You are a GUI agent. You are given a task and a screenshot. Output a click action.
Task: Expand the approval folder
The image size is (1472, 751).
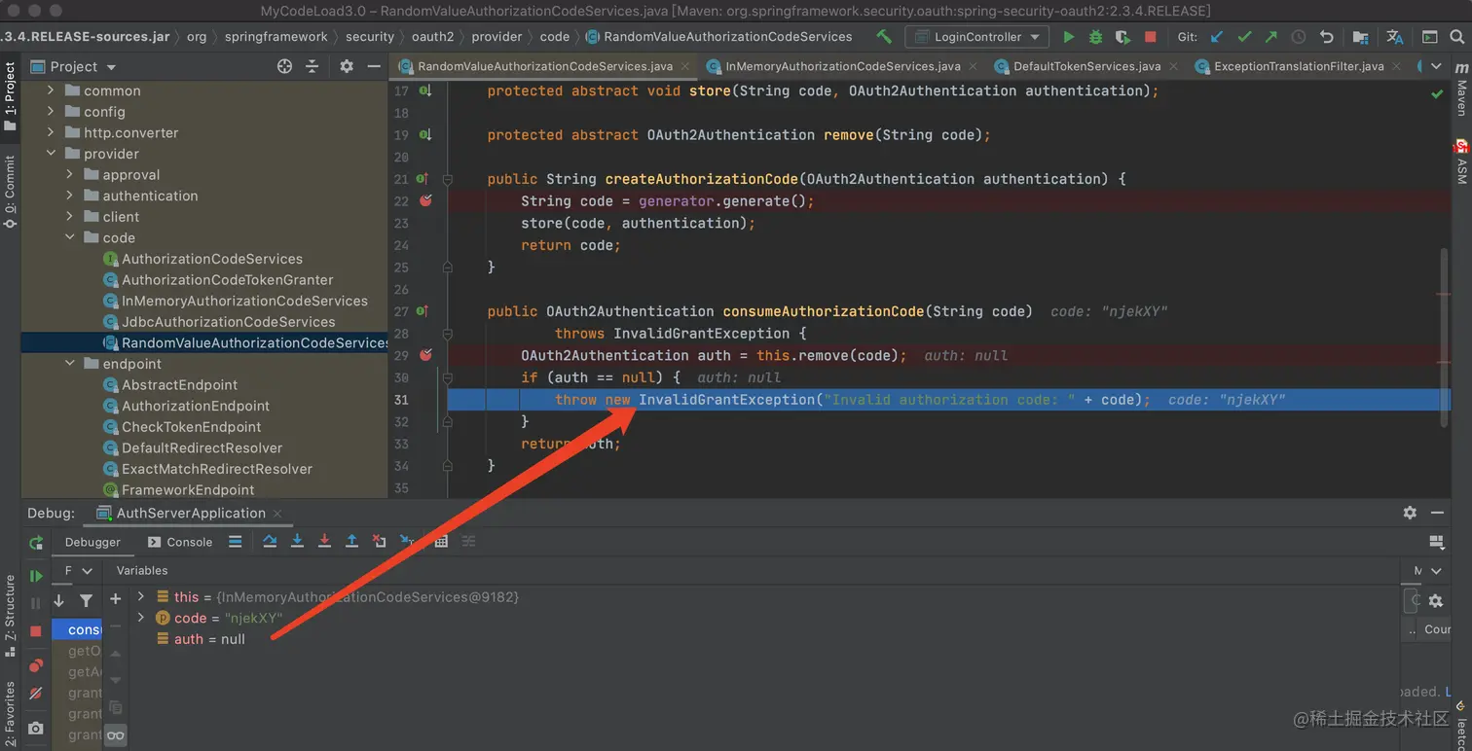(69, 175)
